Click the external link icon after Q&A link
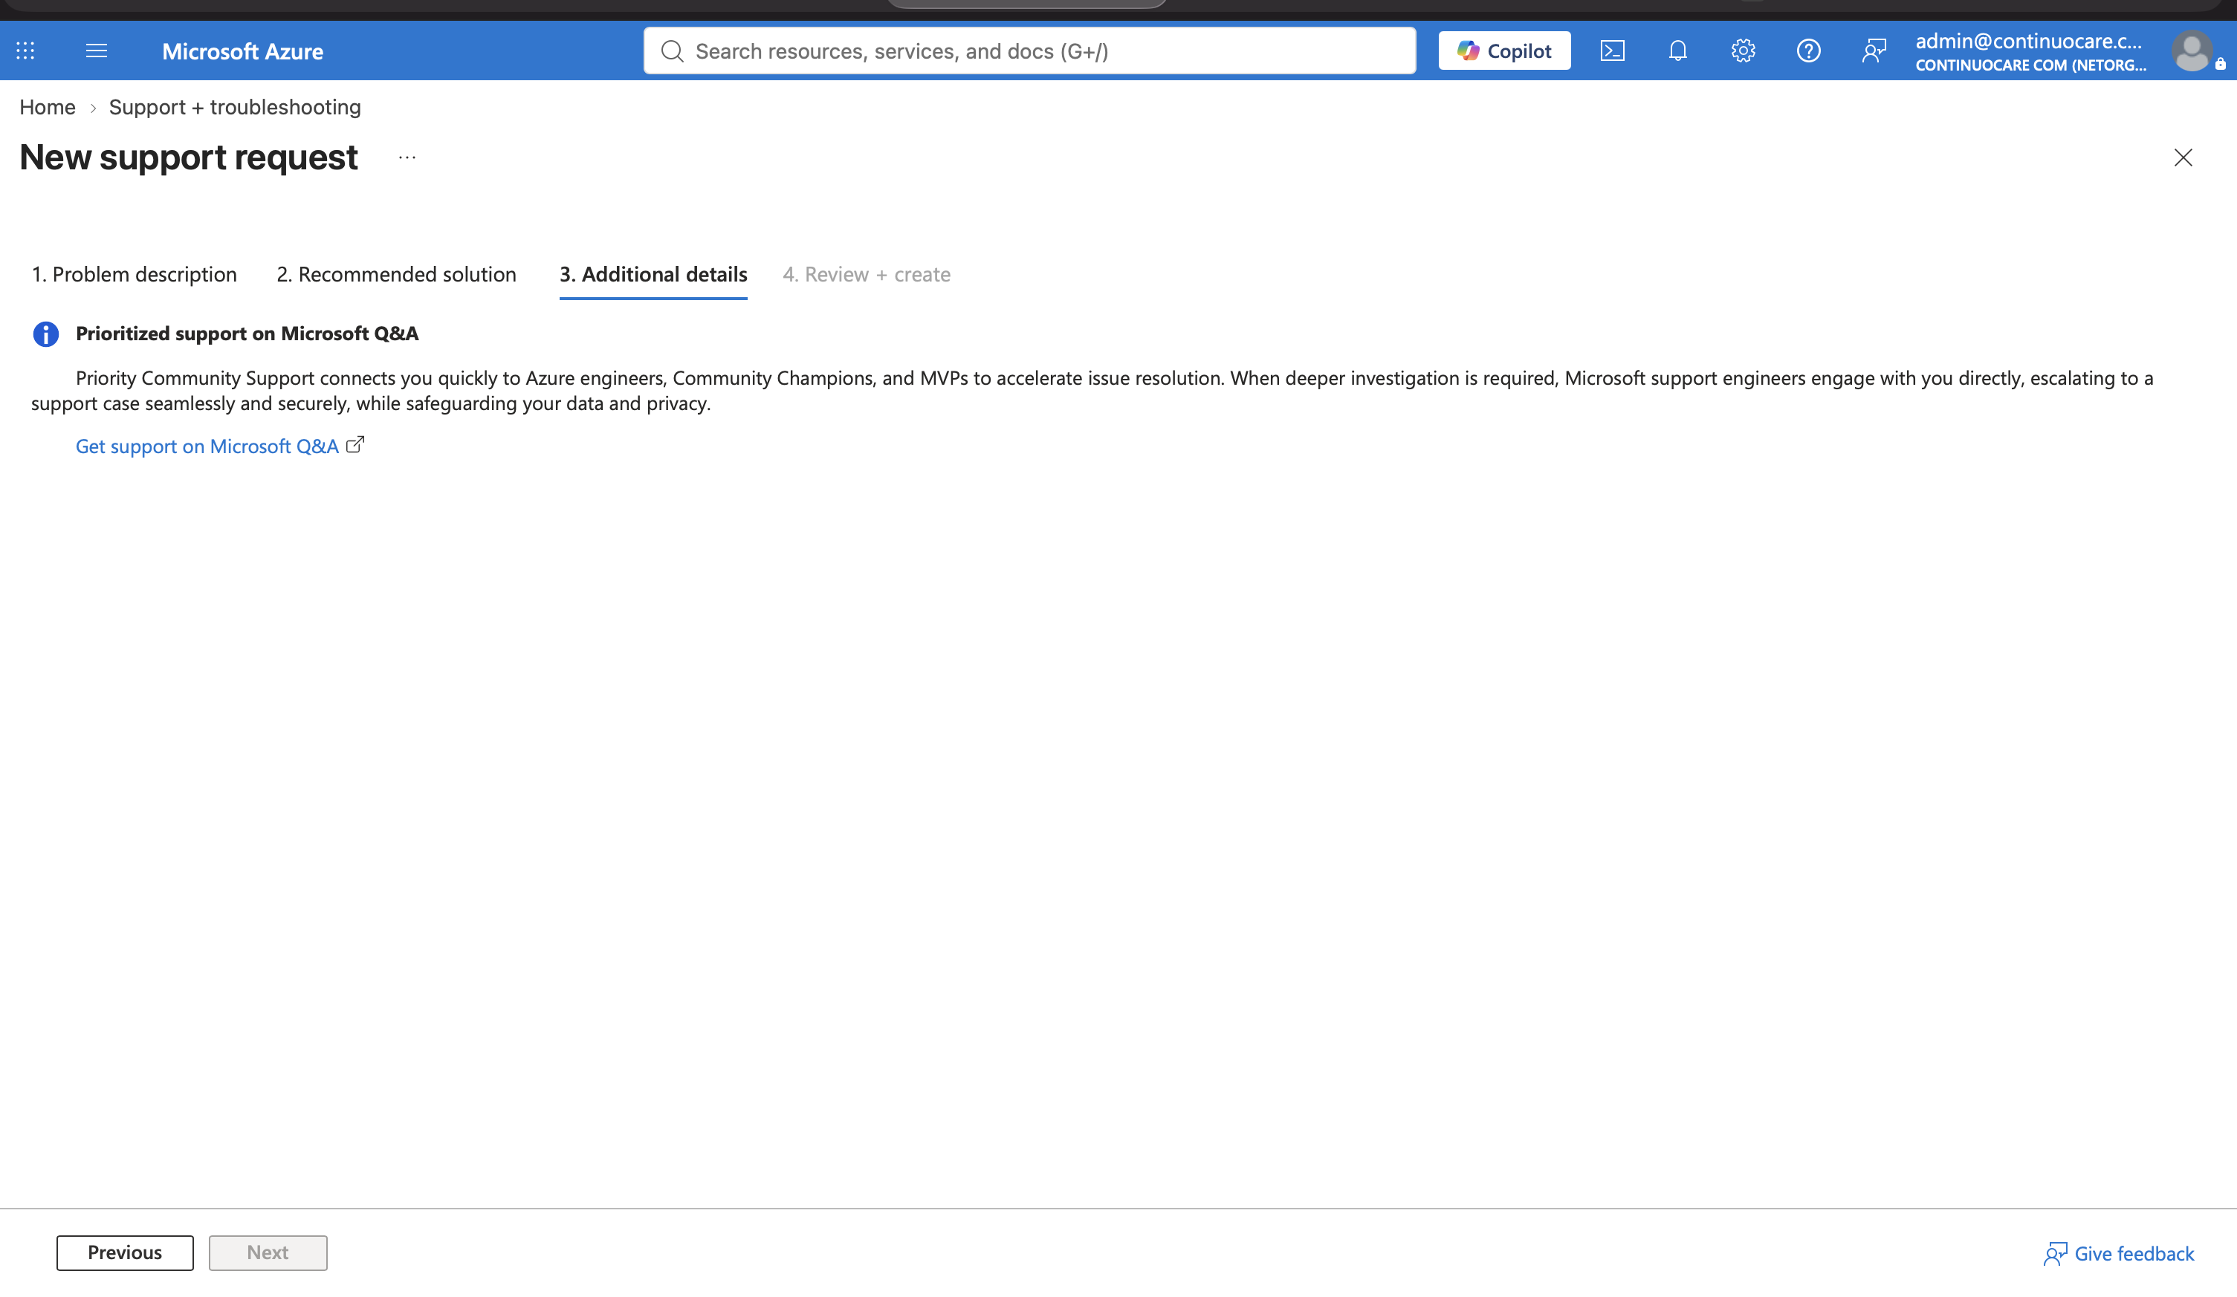 355,444
